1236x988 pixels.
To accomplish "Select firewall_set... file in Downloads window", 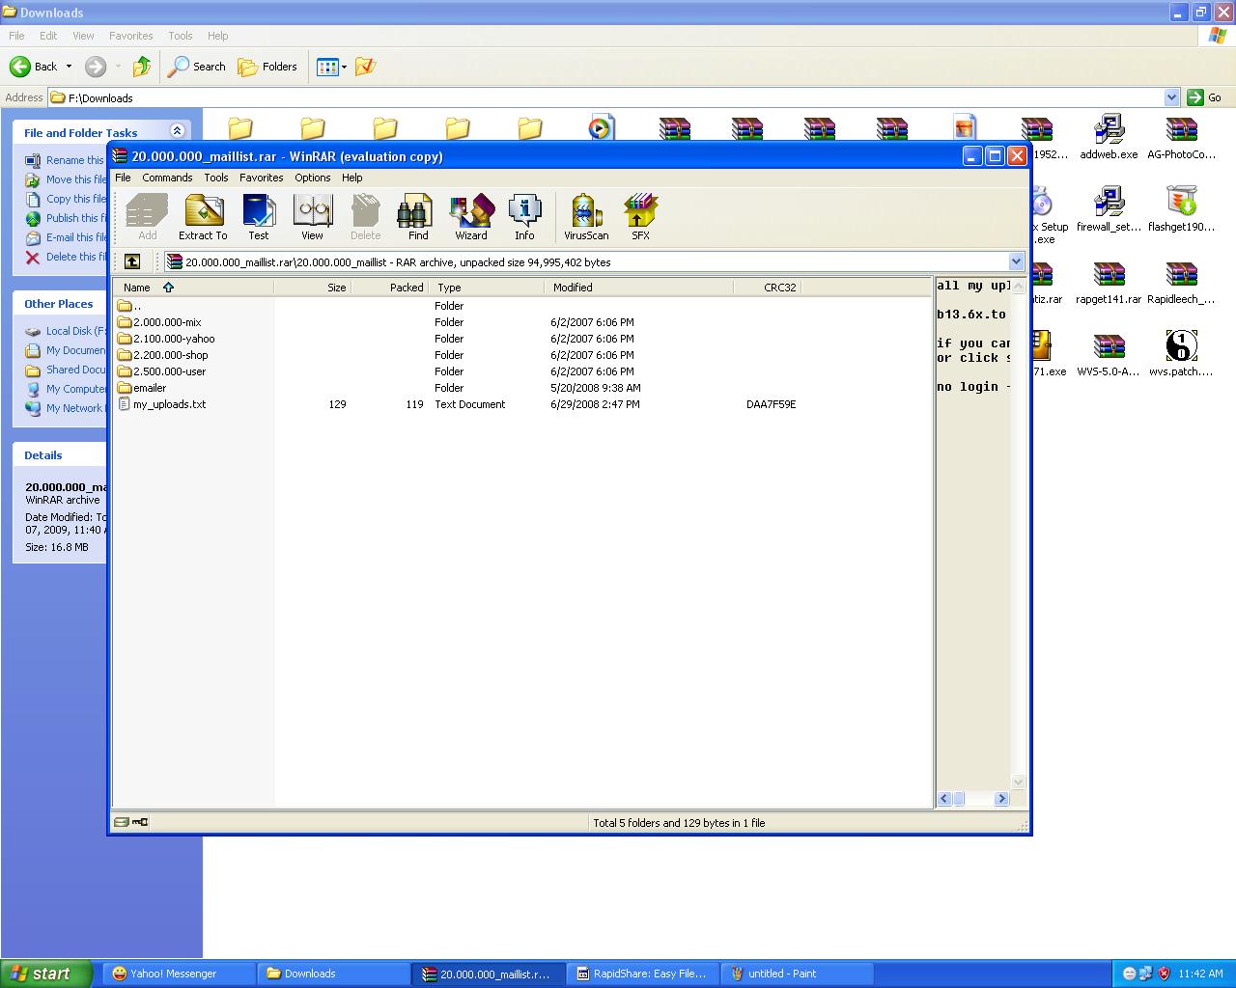I will click(1109, 210).
